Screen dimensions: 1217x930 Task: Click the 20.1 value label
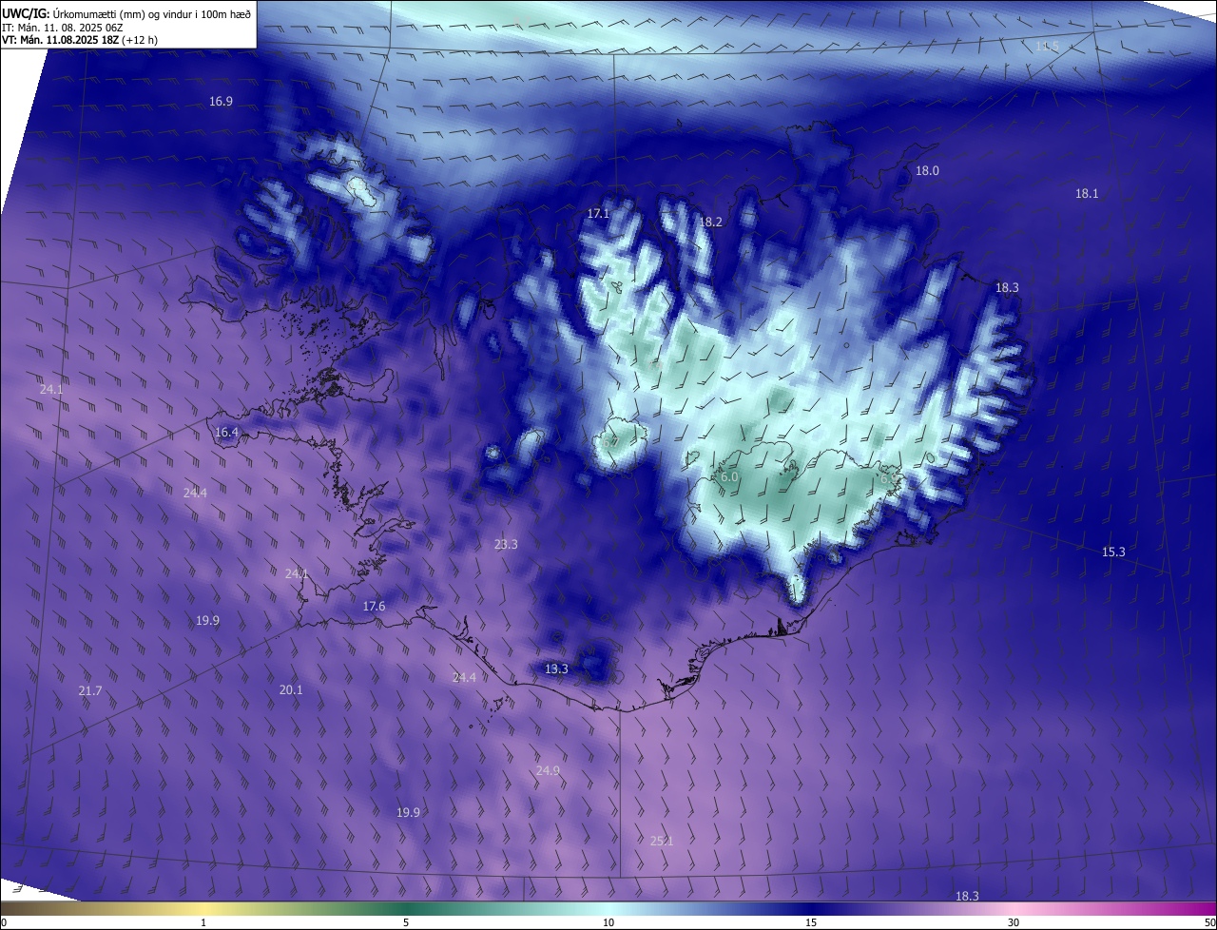point(291,689)
